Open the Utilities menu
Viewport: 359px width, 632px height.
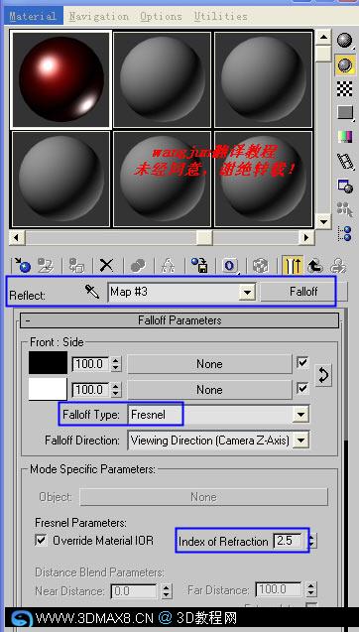[221, 16]
